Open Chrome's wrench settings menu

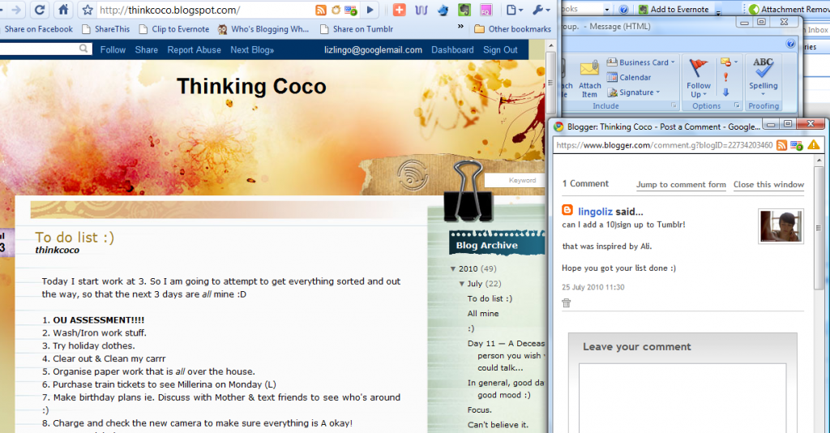tap(540, 11)
